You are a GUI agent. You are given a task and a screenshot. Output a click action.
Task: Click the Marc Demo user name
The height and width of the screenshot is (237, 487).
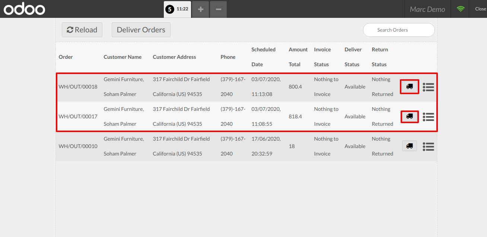click(x=427, y=9)
